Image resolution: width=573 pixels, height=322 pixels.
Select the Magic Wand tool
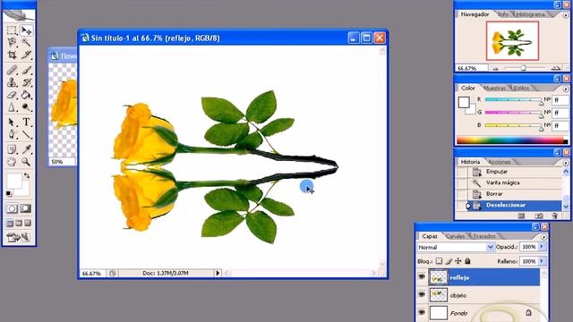26,43
